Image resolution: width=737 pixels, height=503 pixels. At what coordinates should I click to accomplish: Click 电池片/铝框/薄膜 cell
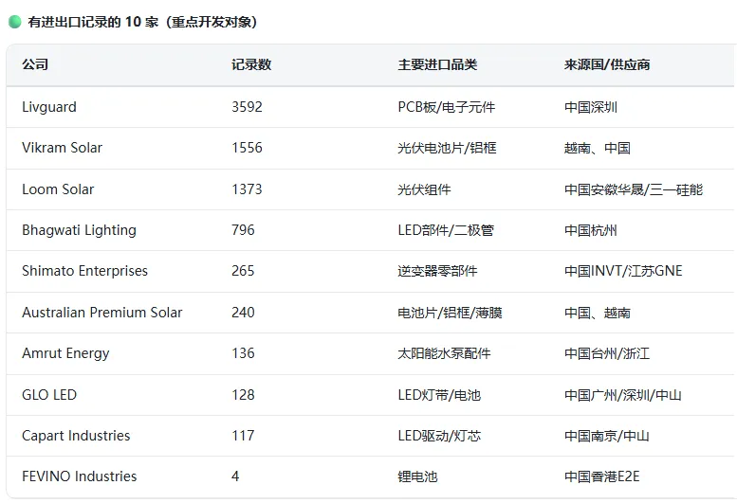tap(450, 312)
